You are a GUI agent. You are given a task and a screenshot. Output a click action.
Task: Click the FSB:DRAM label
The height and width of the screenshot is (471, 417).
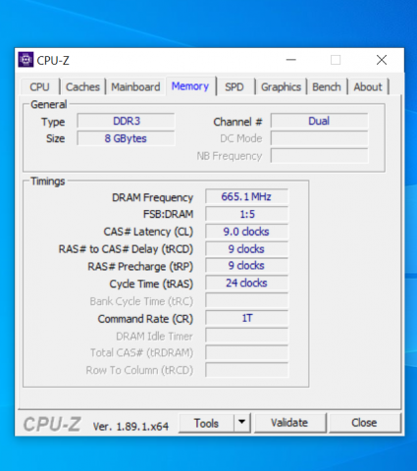click(168, 214)
